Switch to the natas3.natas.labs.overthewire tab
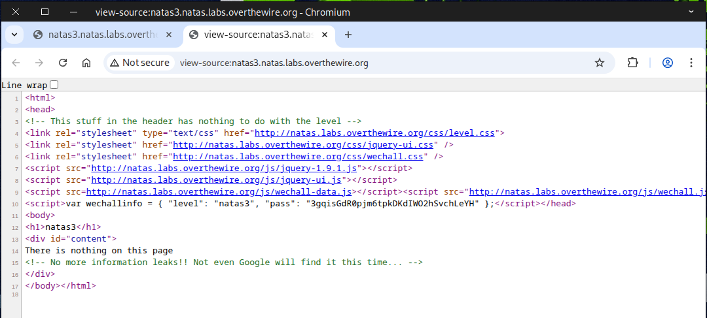Image resolution: width=707 pixels, height=318 pixels. 101,35
